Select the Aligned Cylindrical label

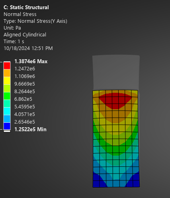click(25, 35)
